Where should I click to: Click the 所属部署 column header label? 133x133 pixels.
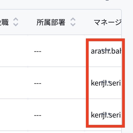point(51,22)
